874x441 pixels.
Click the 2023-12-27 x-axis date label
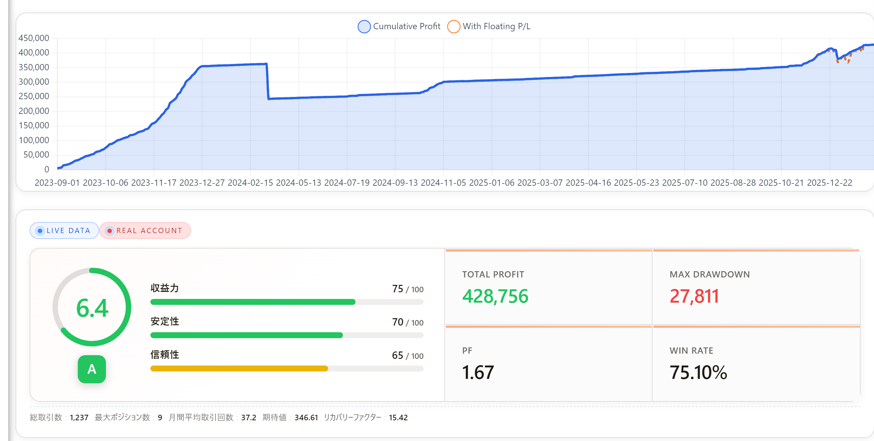coord(202,183)
